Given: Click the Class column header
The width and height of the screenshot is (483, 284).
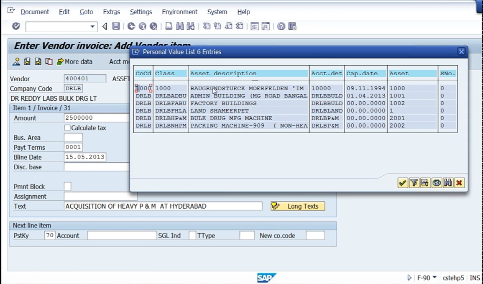Looking at the screenshot, I should click(x=170, y=74).
